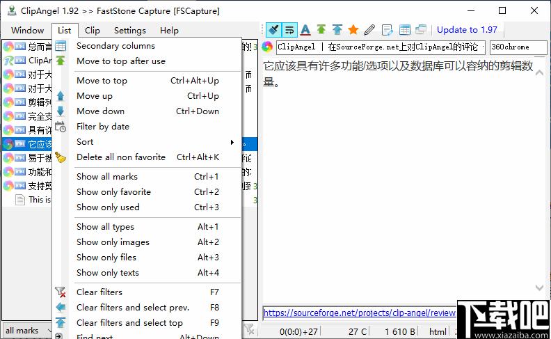Click the Update to 1.97 link
This screenshot has height=339, width=551.
[x=467, y=29]
